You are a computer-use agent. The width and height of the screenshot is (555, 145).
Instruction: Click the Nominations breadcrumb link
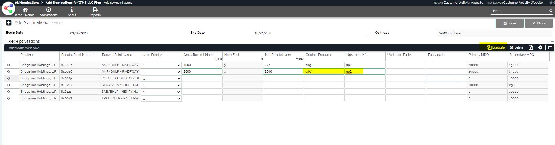click(29, 3)
